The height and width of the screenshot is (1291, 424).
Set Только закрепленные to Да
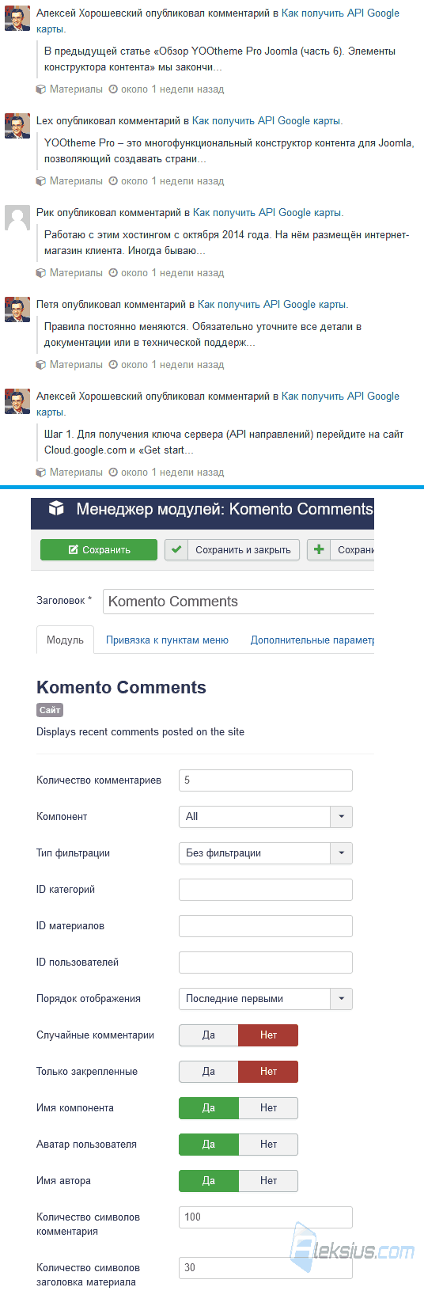[209, 1072]
